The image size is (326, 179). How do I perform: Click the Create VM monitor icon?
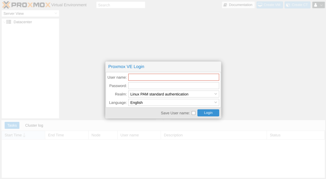click(260, 5)
